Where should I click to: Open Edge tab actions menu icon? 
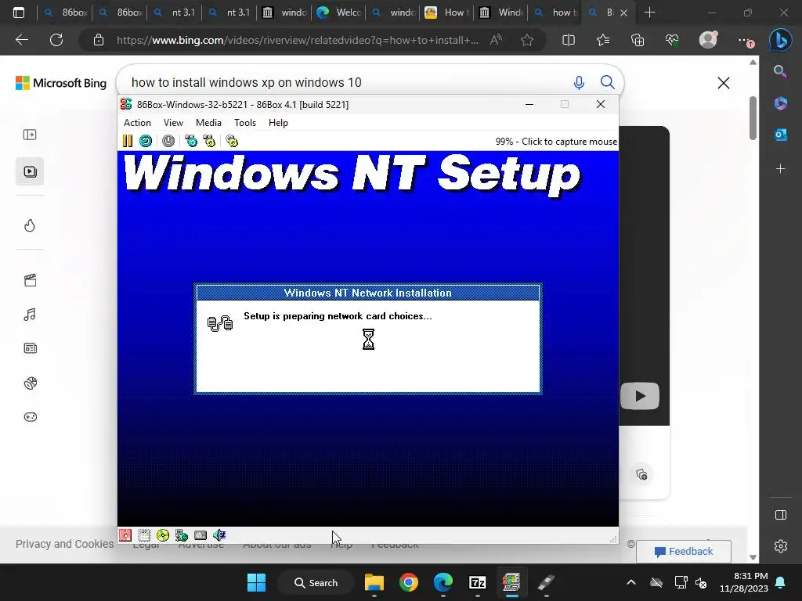click(19, 13)
